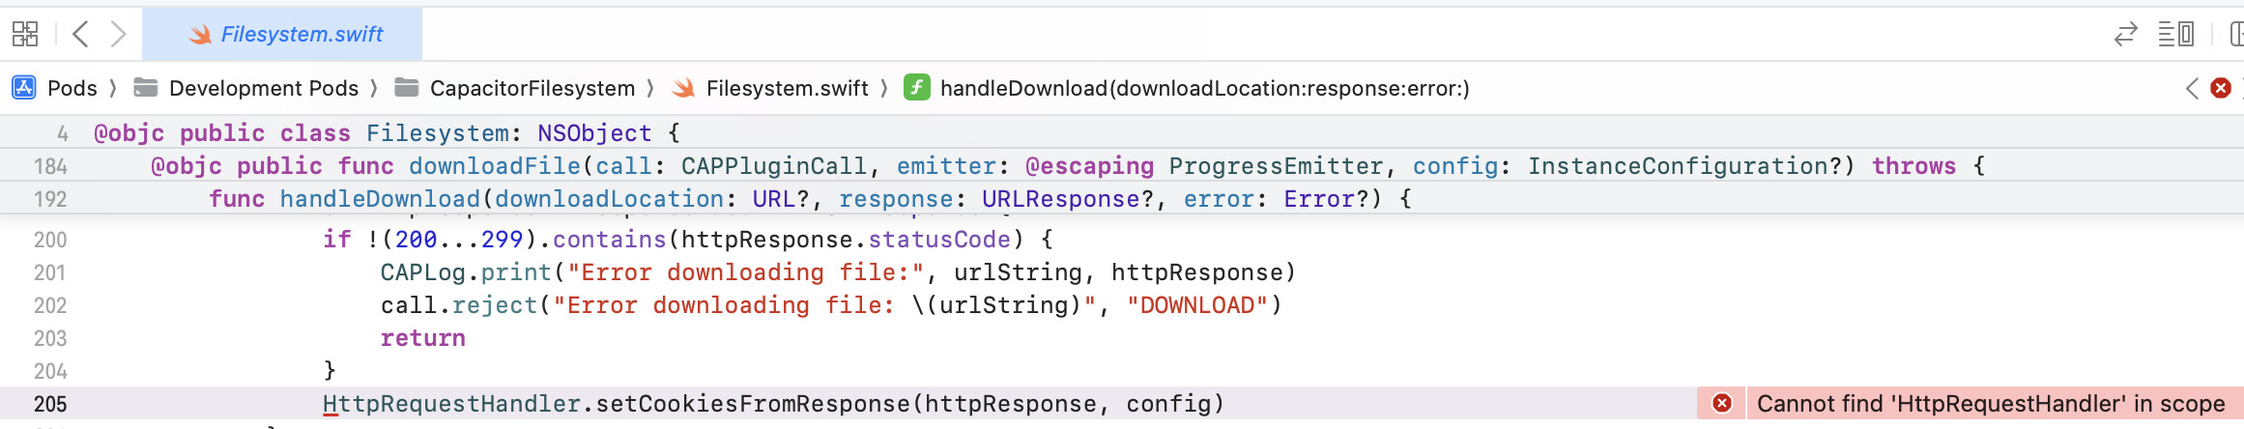This screenshot has width=2244, height=429.
Task: Toggle the code review swap arrows icon
Action: [x=2125, y=35]
